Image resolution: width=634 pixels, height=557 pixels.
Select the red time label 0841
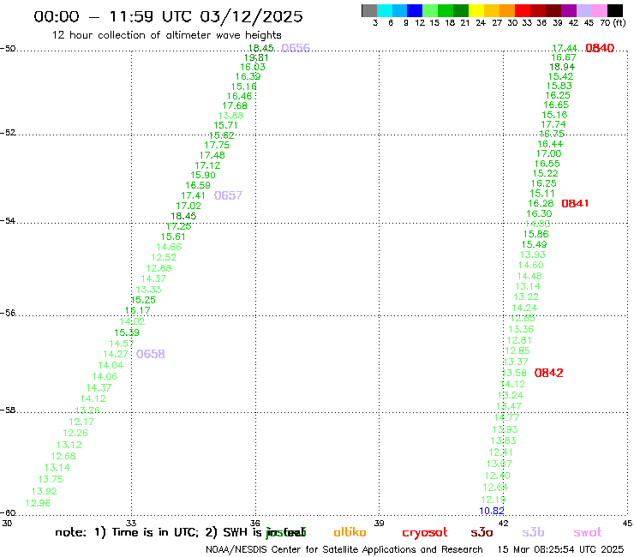[x=575, y=203]
